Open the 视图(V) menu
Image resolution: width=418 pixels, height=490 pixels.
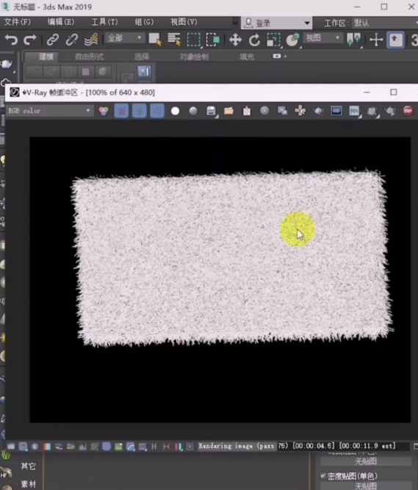point(184,22)
